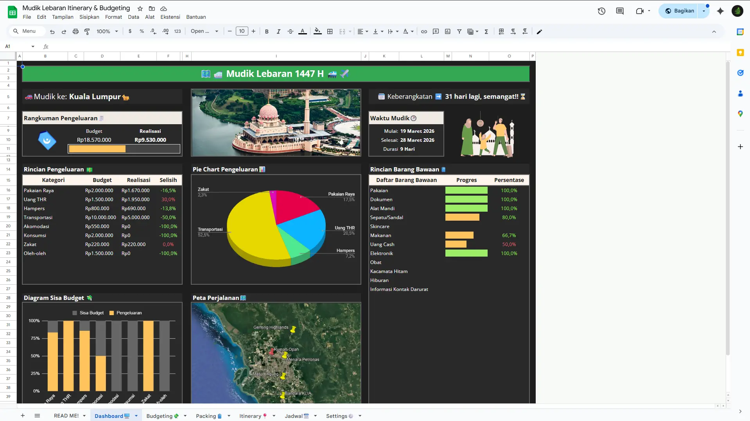Insert a link from the toolbar
Image resolution: width=750 pixels, height=421 pixels.
[424, 31]
